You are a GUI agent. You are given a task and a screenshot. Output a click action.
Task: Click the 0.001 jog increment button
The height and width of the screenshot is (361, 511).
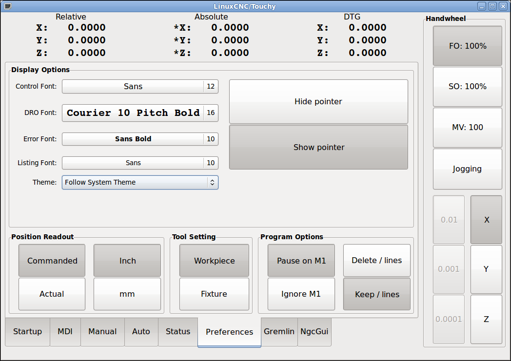[449, 269]
